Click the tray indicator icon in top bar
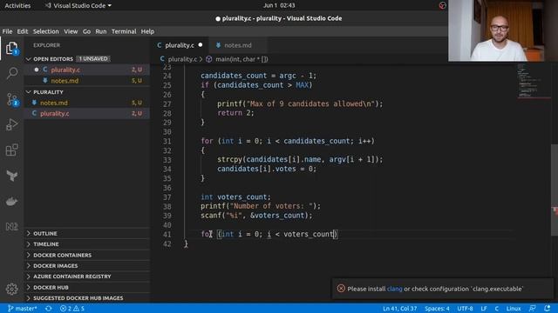The height and width of the screenshot is (313, 558). 442,5
